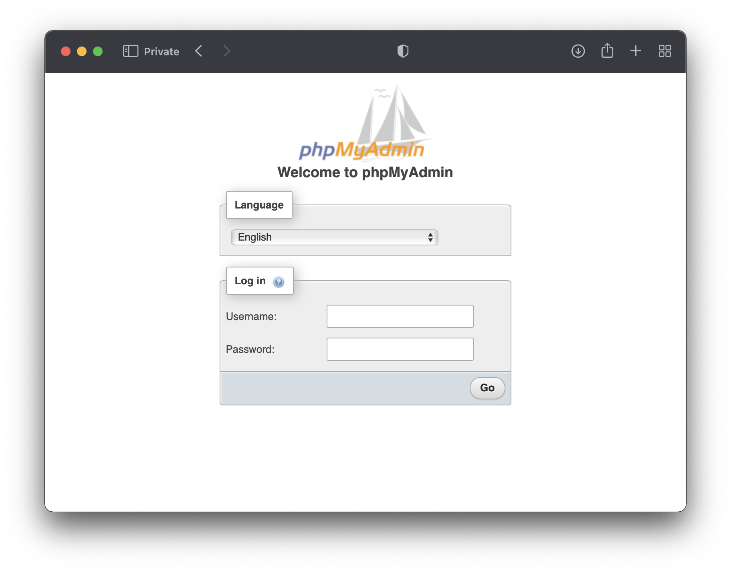The width and height of the screenshot is (731, 571).
Task: Click the Private browsing label
Action: tap(162, 52)
